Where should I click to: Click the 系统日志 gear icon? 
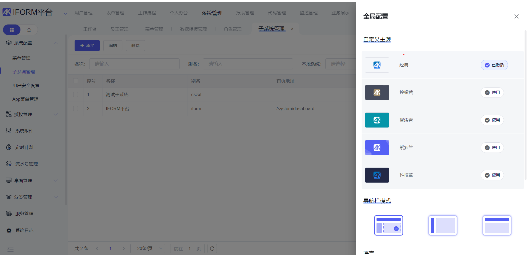tap(9, 230)
